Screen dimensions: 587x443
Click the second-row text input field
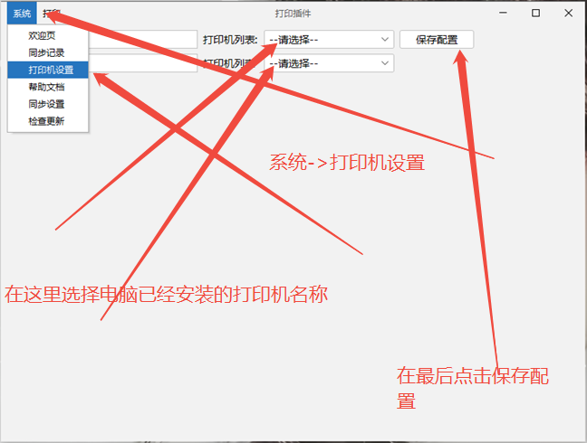pyautogui.click(x=143, y=63)
